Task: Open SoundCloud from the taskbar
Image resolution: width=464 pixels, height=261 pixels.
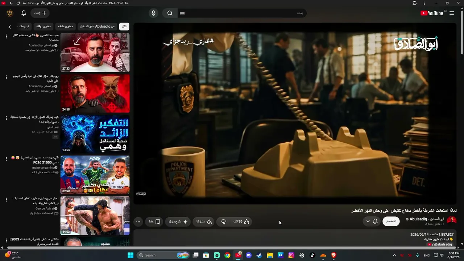Action: pos(323,255)
